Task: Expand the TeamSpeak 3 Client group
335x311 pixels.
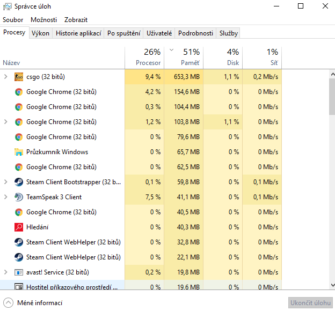Action: pyautogui.click(x=6, y=197)
